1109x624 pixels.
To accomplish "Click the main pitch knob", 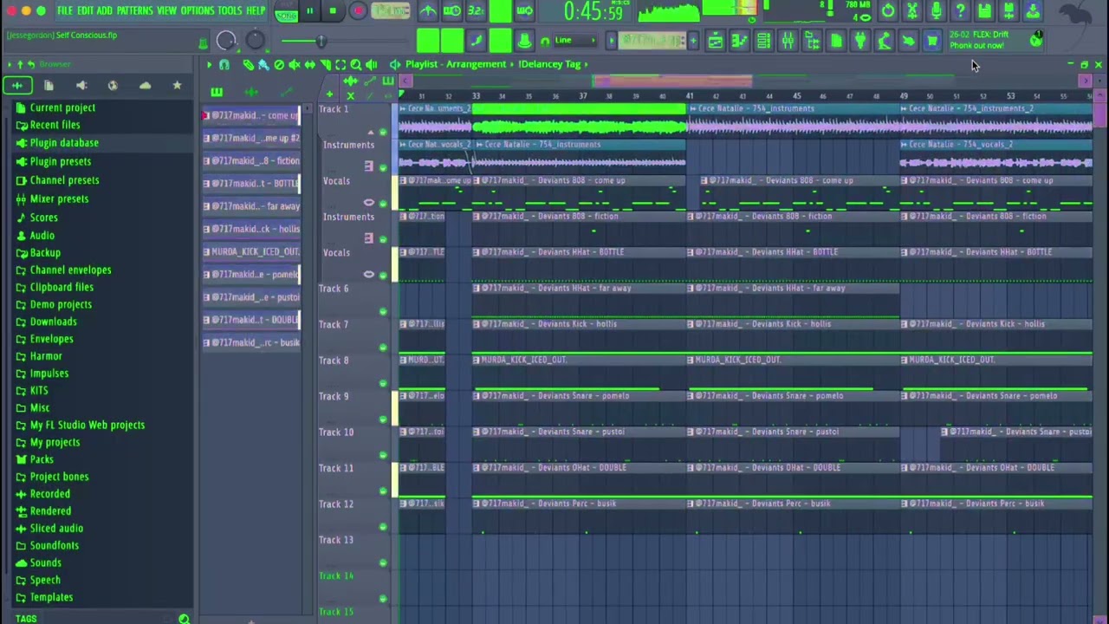I will tap(256, 41).
